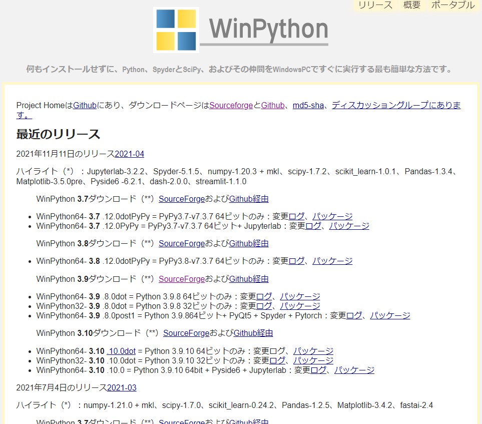This screenshot has height=424, width=482.
Task: Open パッケージ link for WinPython64-3.7.12.0dotPyPy
Action: [x=332, y=216]
